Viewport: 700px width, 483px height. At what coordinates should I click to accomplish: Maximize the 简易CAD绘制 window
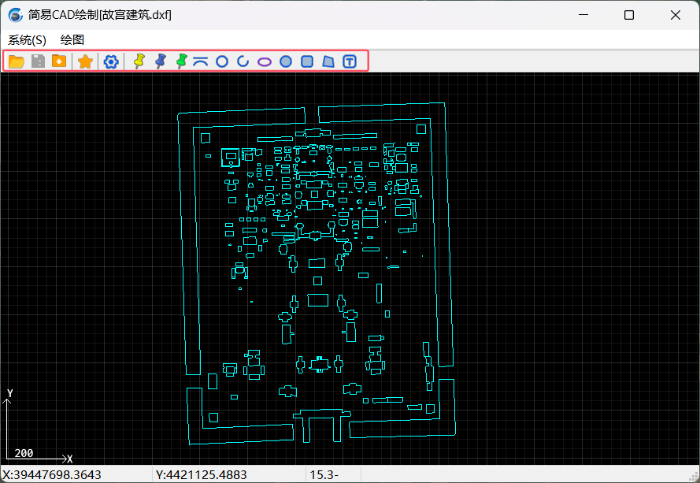[629, 15]
